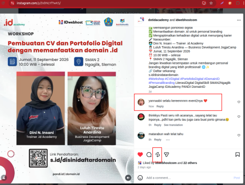Reply to thinkkyu's comment

pyautogui.click(x=158, y=125)
